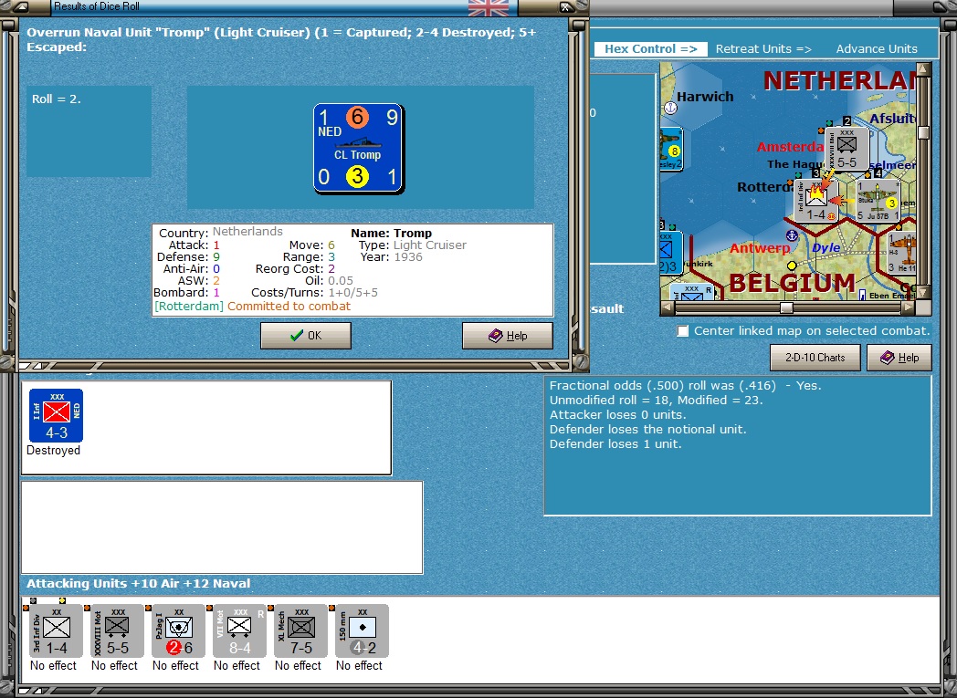Click the 'Name: Tromp' label
The image size is (957, 698).
[x=391, y=233]
